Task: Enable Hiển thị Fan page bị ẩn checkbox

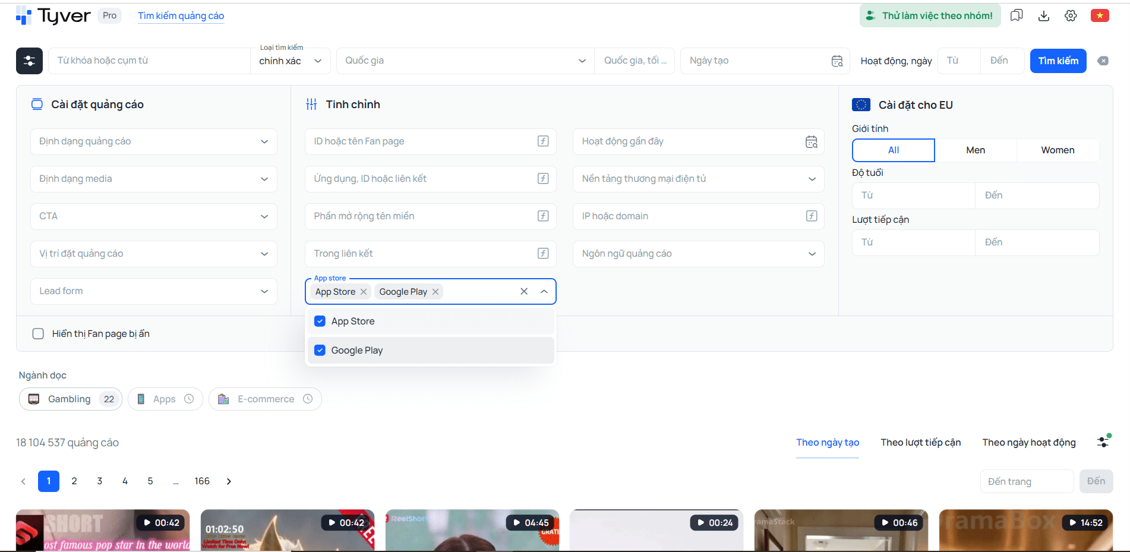Action: click(x=38, y=334)
